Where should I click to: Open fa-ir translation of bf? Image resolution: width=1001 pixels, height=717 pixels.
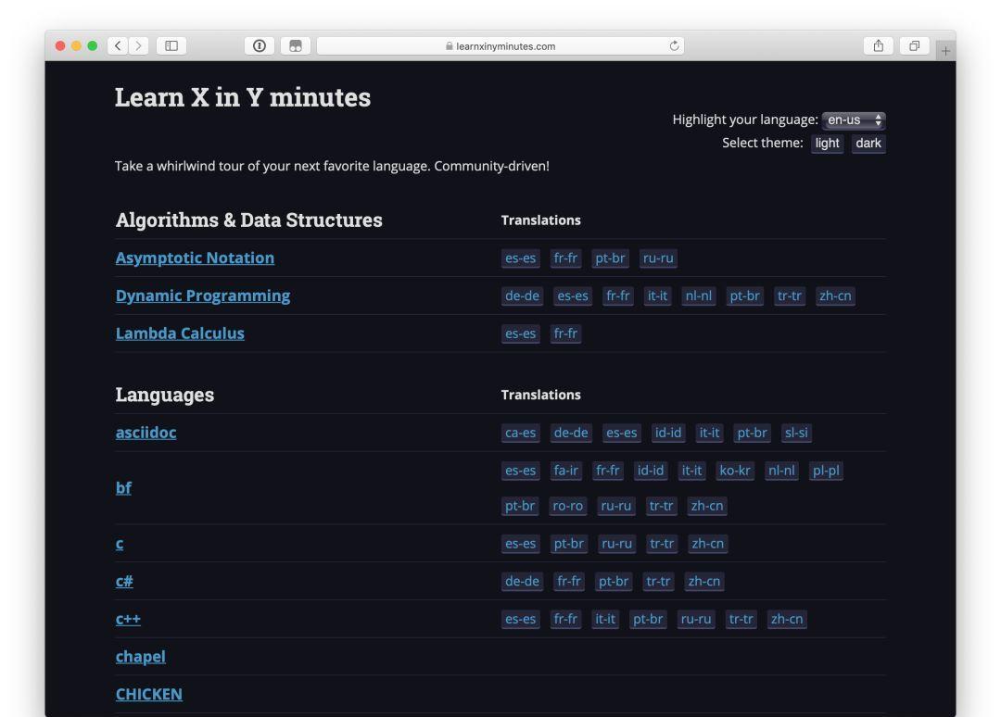pos(565,471)
